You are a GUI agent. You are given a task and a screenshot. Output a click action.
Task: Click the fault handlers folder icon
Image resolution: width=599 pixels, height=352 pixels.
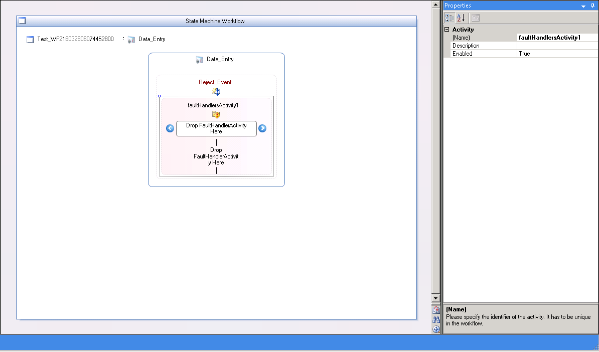click(x=216, y=114)
